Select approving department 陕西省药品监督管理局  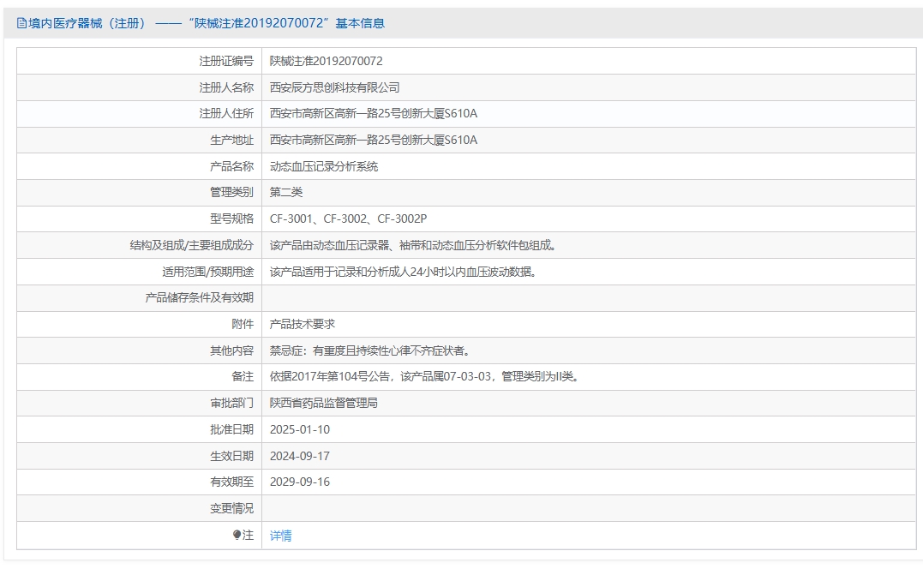[x=324, y=404]
